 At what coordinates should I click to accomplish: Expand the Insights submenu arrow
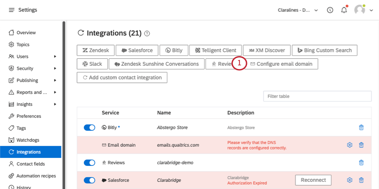tap(55, 104)
